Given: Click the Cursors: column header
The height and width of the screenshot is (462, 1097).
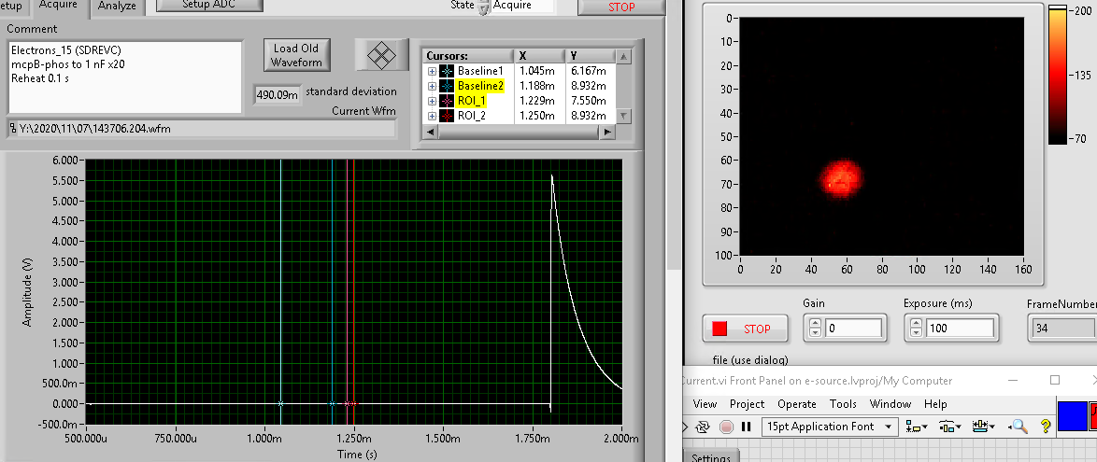Looking at the screenshot, I should [468, 56].
